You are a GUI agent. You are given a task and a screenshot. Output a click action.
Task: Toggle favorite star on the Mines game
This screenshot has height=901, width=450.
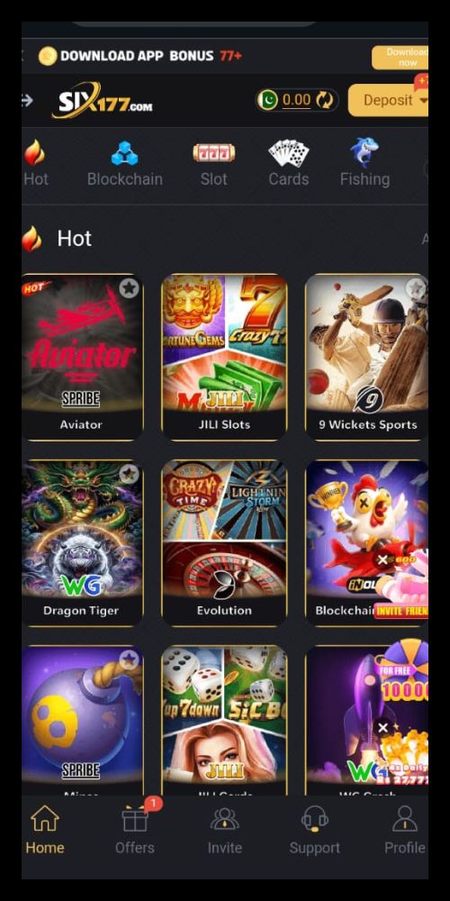point(129,660)
